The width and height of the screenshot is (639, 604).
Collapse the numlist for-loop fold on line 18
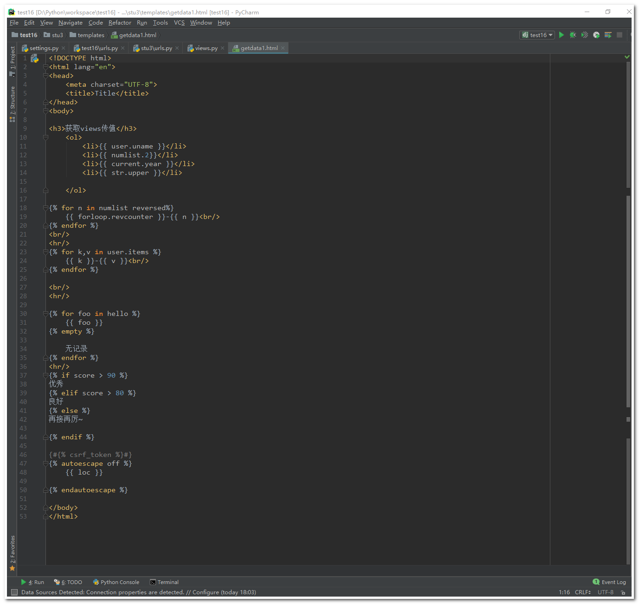click(45, 208)
